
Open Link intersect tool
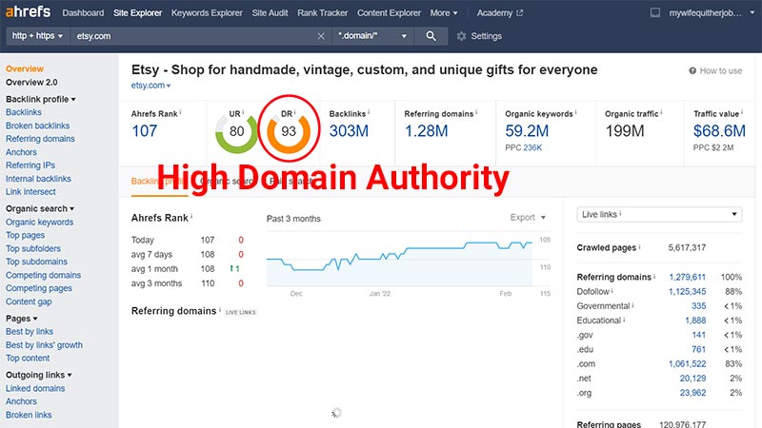(30, 192)
